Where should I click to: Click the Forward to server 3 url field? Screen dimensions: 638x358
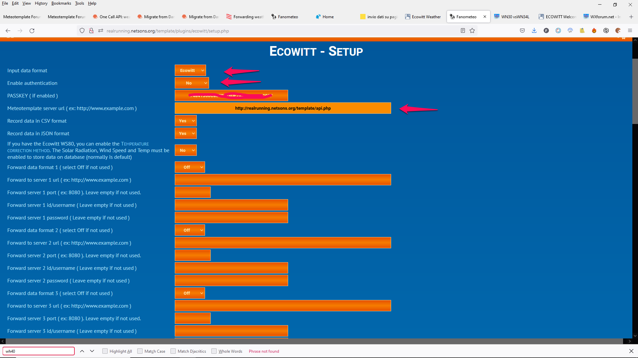pos(283,306)
